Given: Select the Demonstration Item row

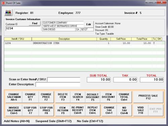Looking at the screenshot, I should click(85, 43).
